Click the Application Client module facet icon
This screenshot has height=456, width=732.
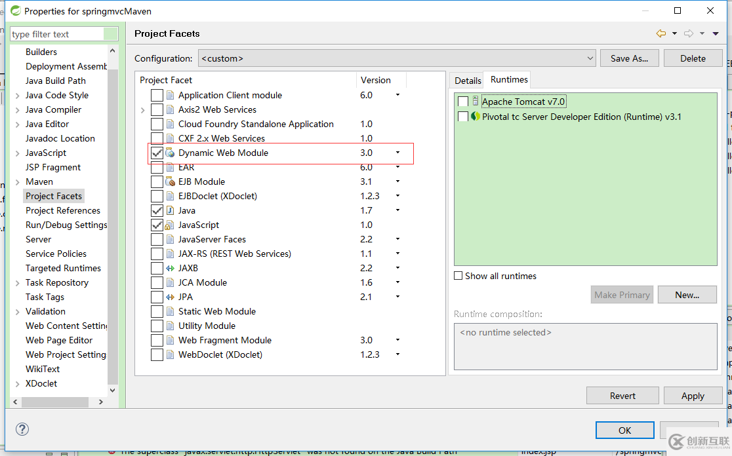point(171,95)
